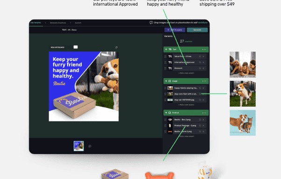Open the Text group options menu

point(204,50)
